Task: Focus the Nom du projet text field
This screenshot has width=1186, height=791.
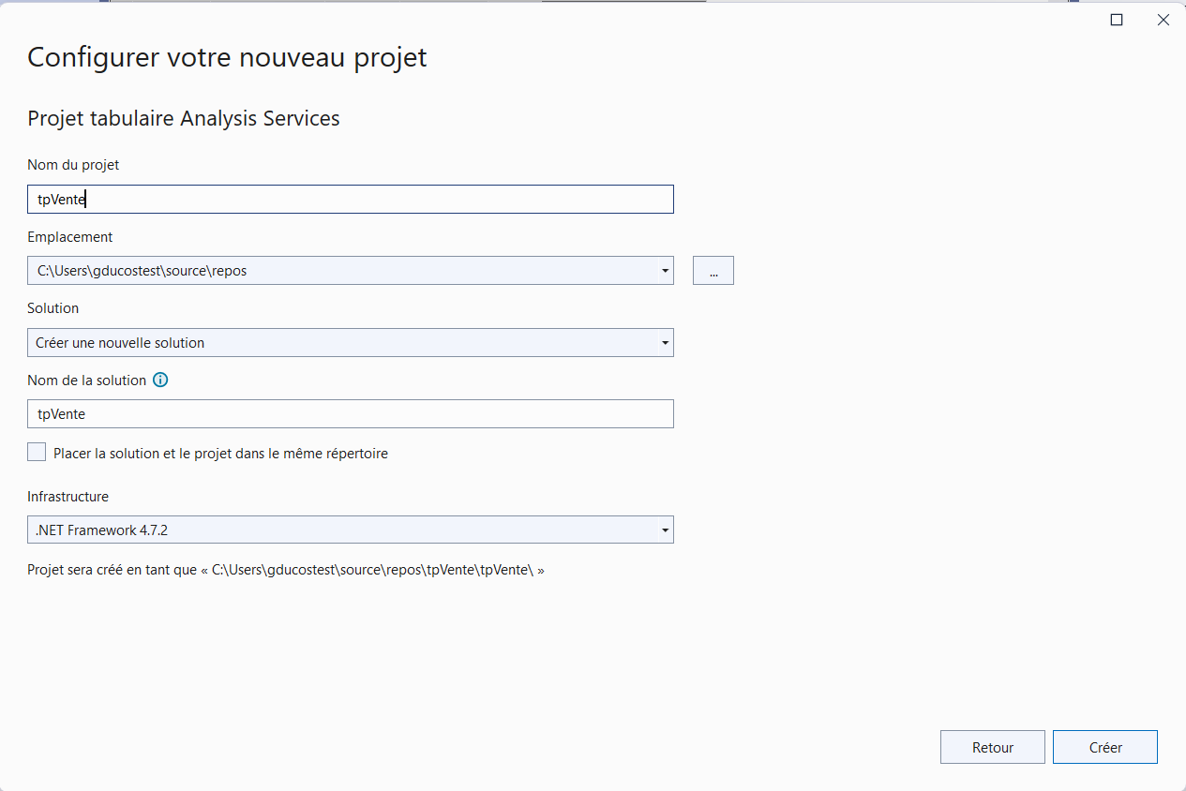Action: [351, 200]
